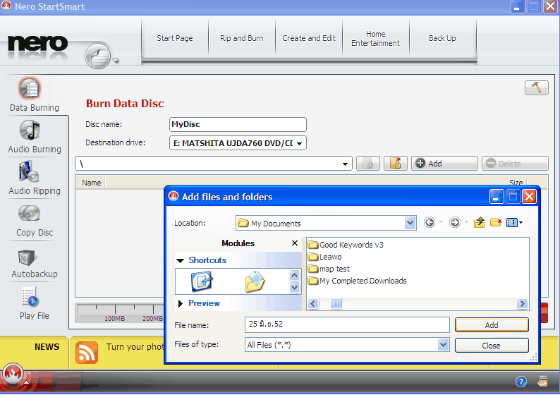Expand the Preview section
560x395 pixels.
tap(181, 303)
